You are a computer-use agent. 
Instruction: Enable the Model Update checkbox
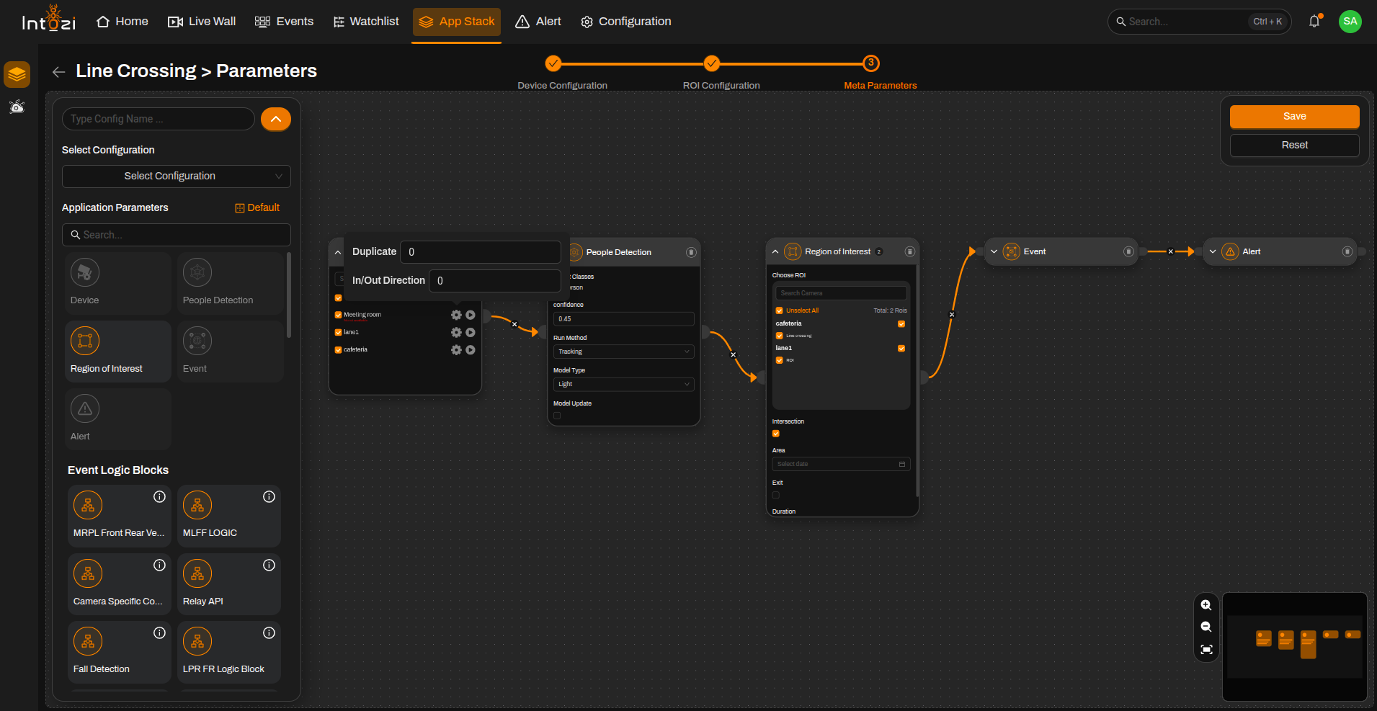(557, 416)
